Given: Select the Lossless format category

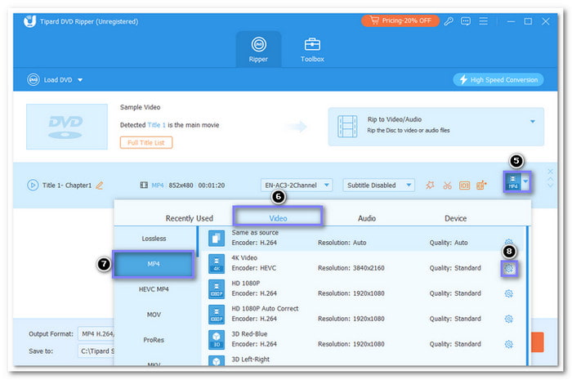Looking at the screenshot, I should 154,239.
